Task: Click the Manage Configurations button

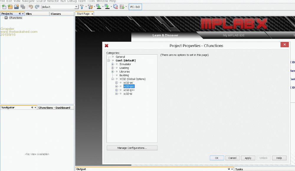Action: click(132, 148)
